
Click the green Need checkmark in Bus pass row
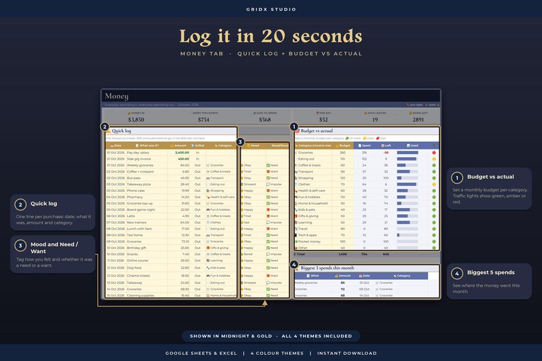(268, 178)
